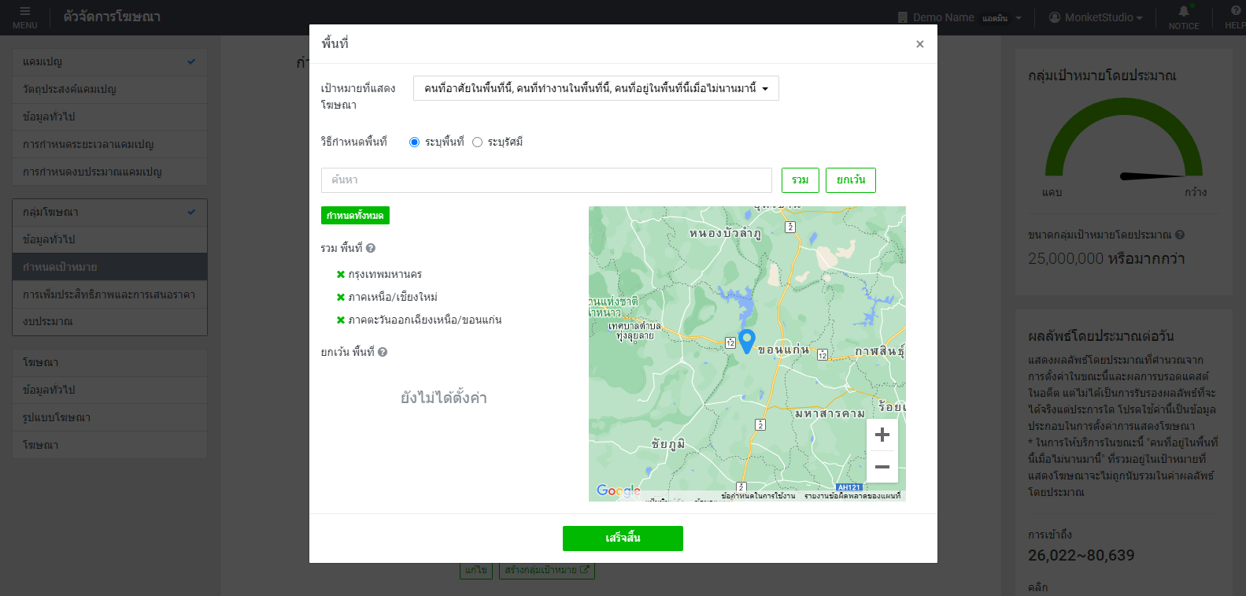The width and height of the screenshot is (1246, 596).
Task: Delete ภาคตะวันออกเฉียงเหนือ/ขอนแก่น area entry
Action: tap(341, 320)
